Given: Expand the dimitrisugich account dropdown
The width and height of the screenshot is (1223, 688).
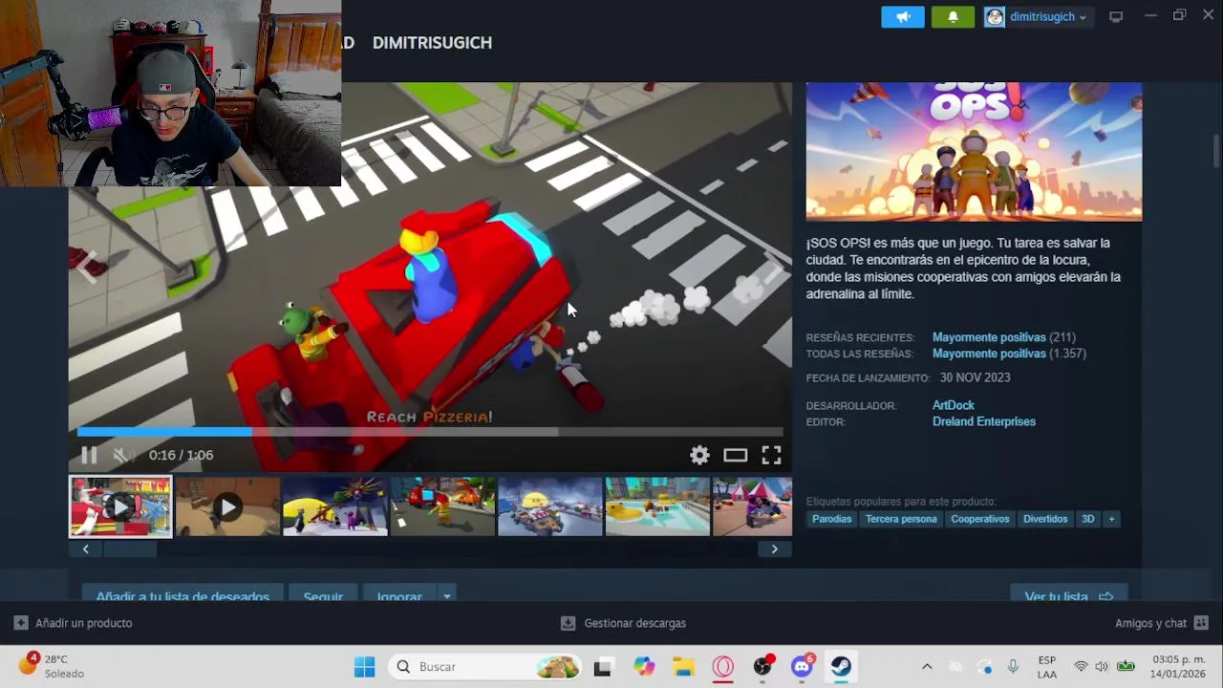Looking at the screenshot, I should coord(1083,17).
